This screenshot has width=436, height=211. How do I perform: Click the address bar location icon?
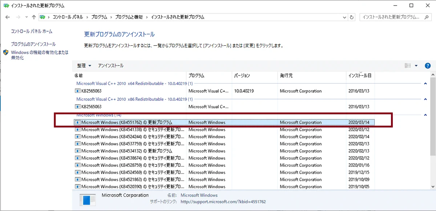43,17
